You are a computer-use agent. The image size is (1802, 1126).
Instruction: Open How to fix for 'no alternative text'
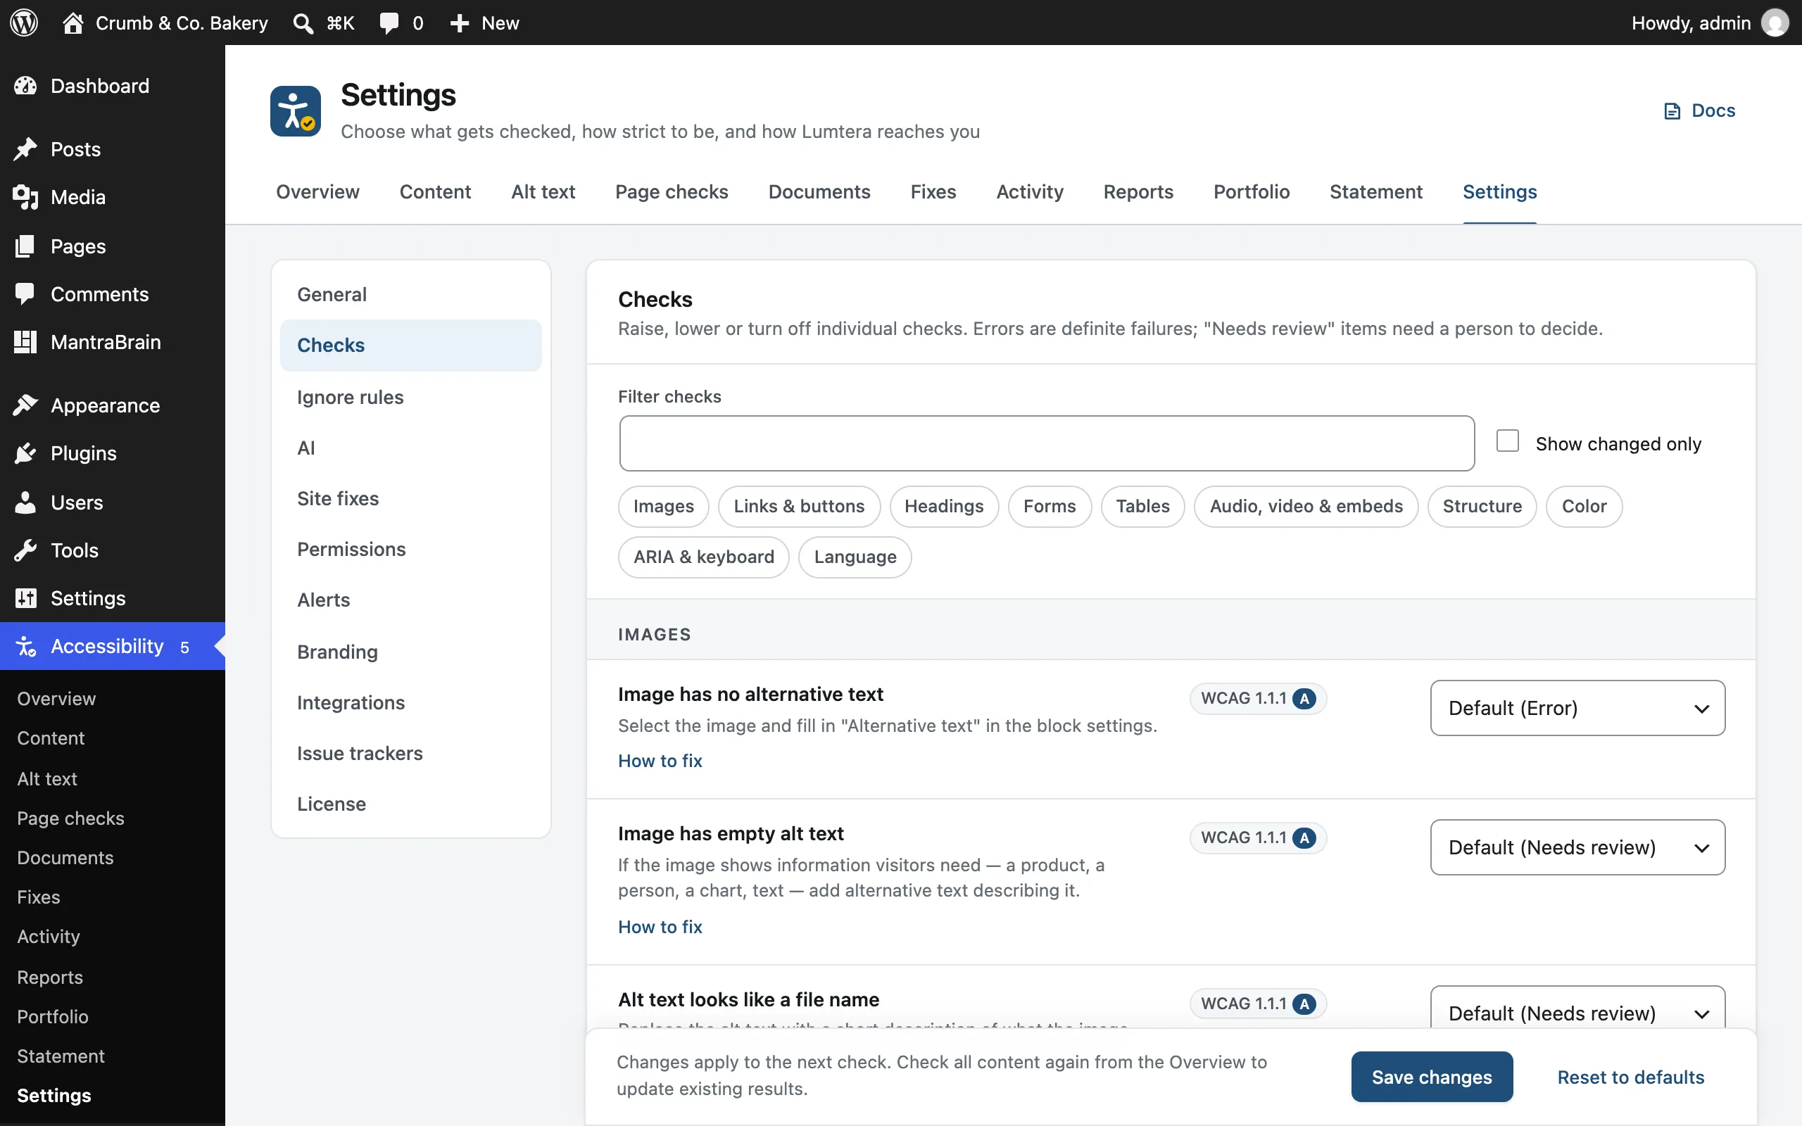pos(660,760)
